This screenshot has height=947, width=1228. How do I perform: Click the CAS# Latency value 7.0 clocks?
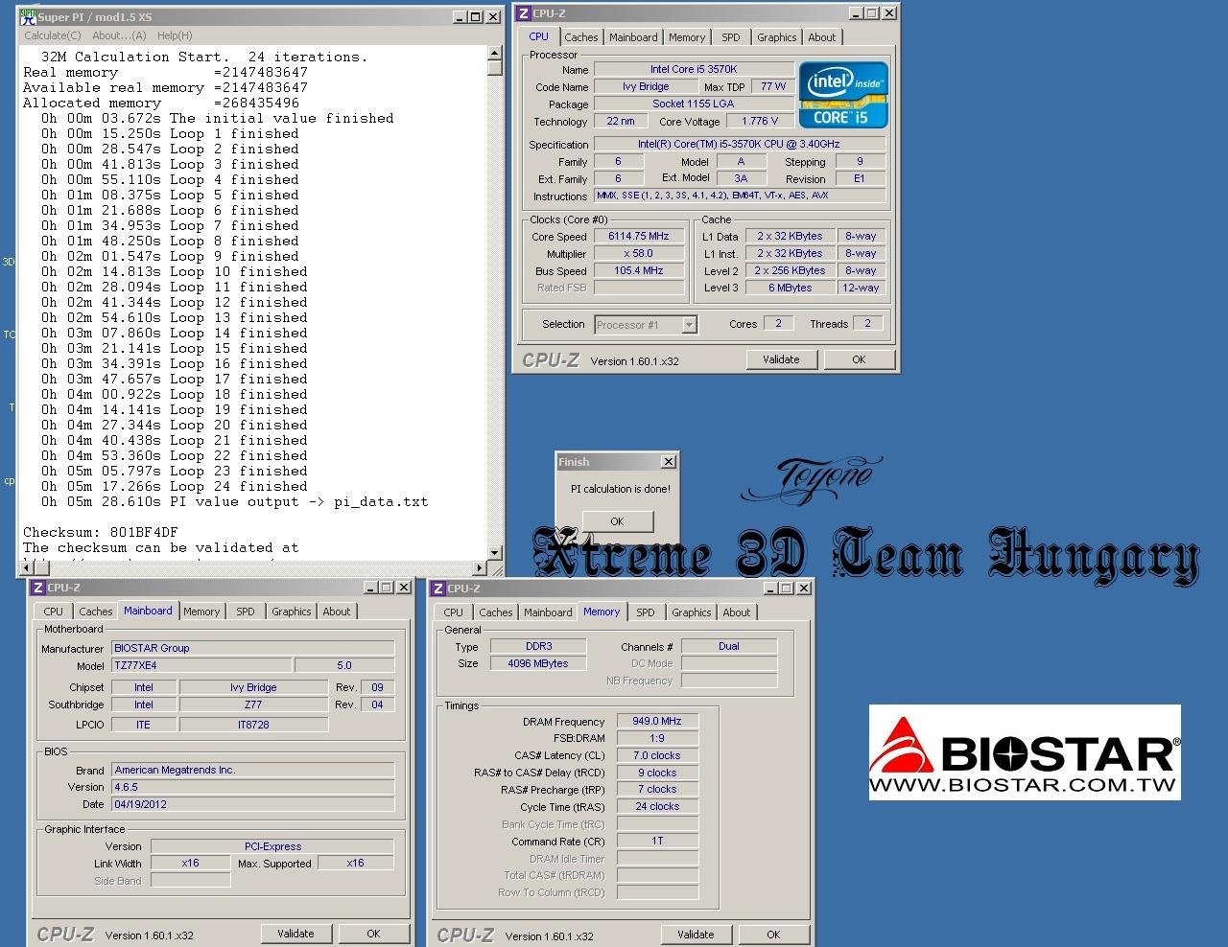coord(657,755)
